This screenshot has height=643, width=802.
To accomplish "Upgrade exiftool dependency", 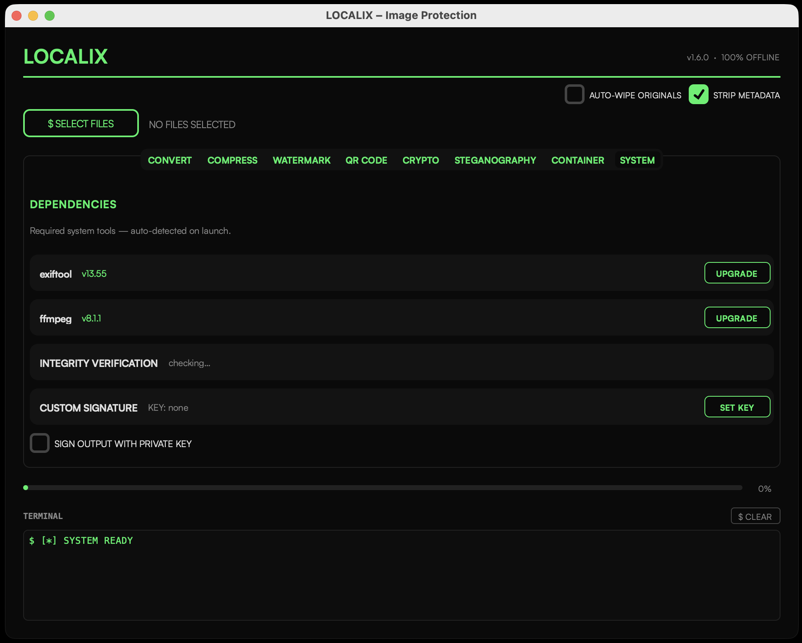I will point(737,273).
